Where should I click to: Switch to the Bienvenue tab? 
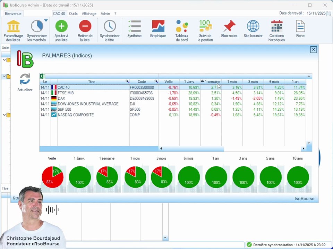[13, 13]
